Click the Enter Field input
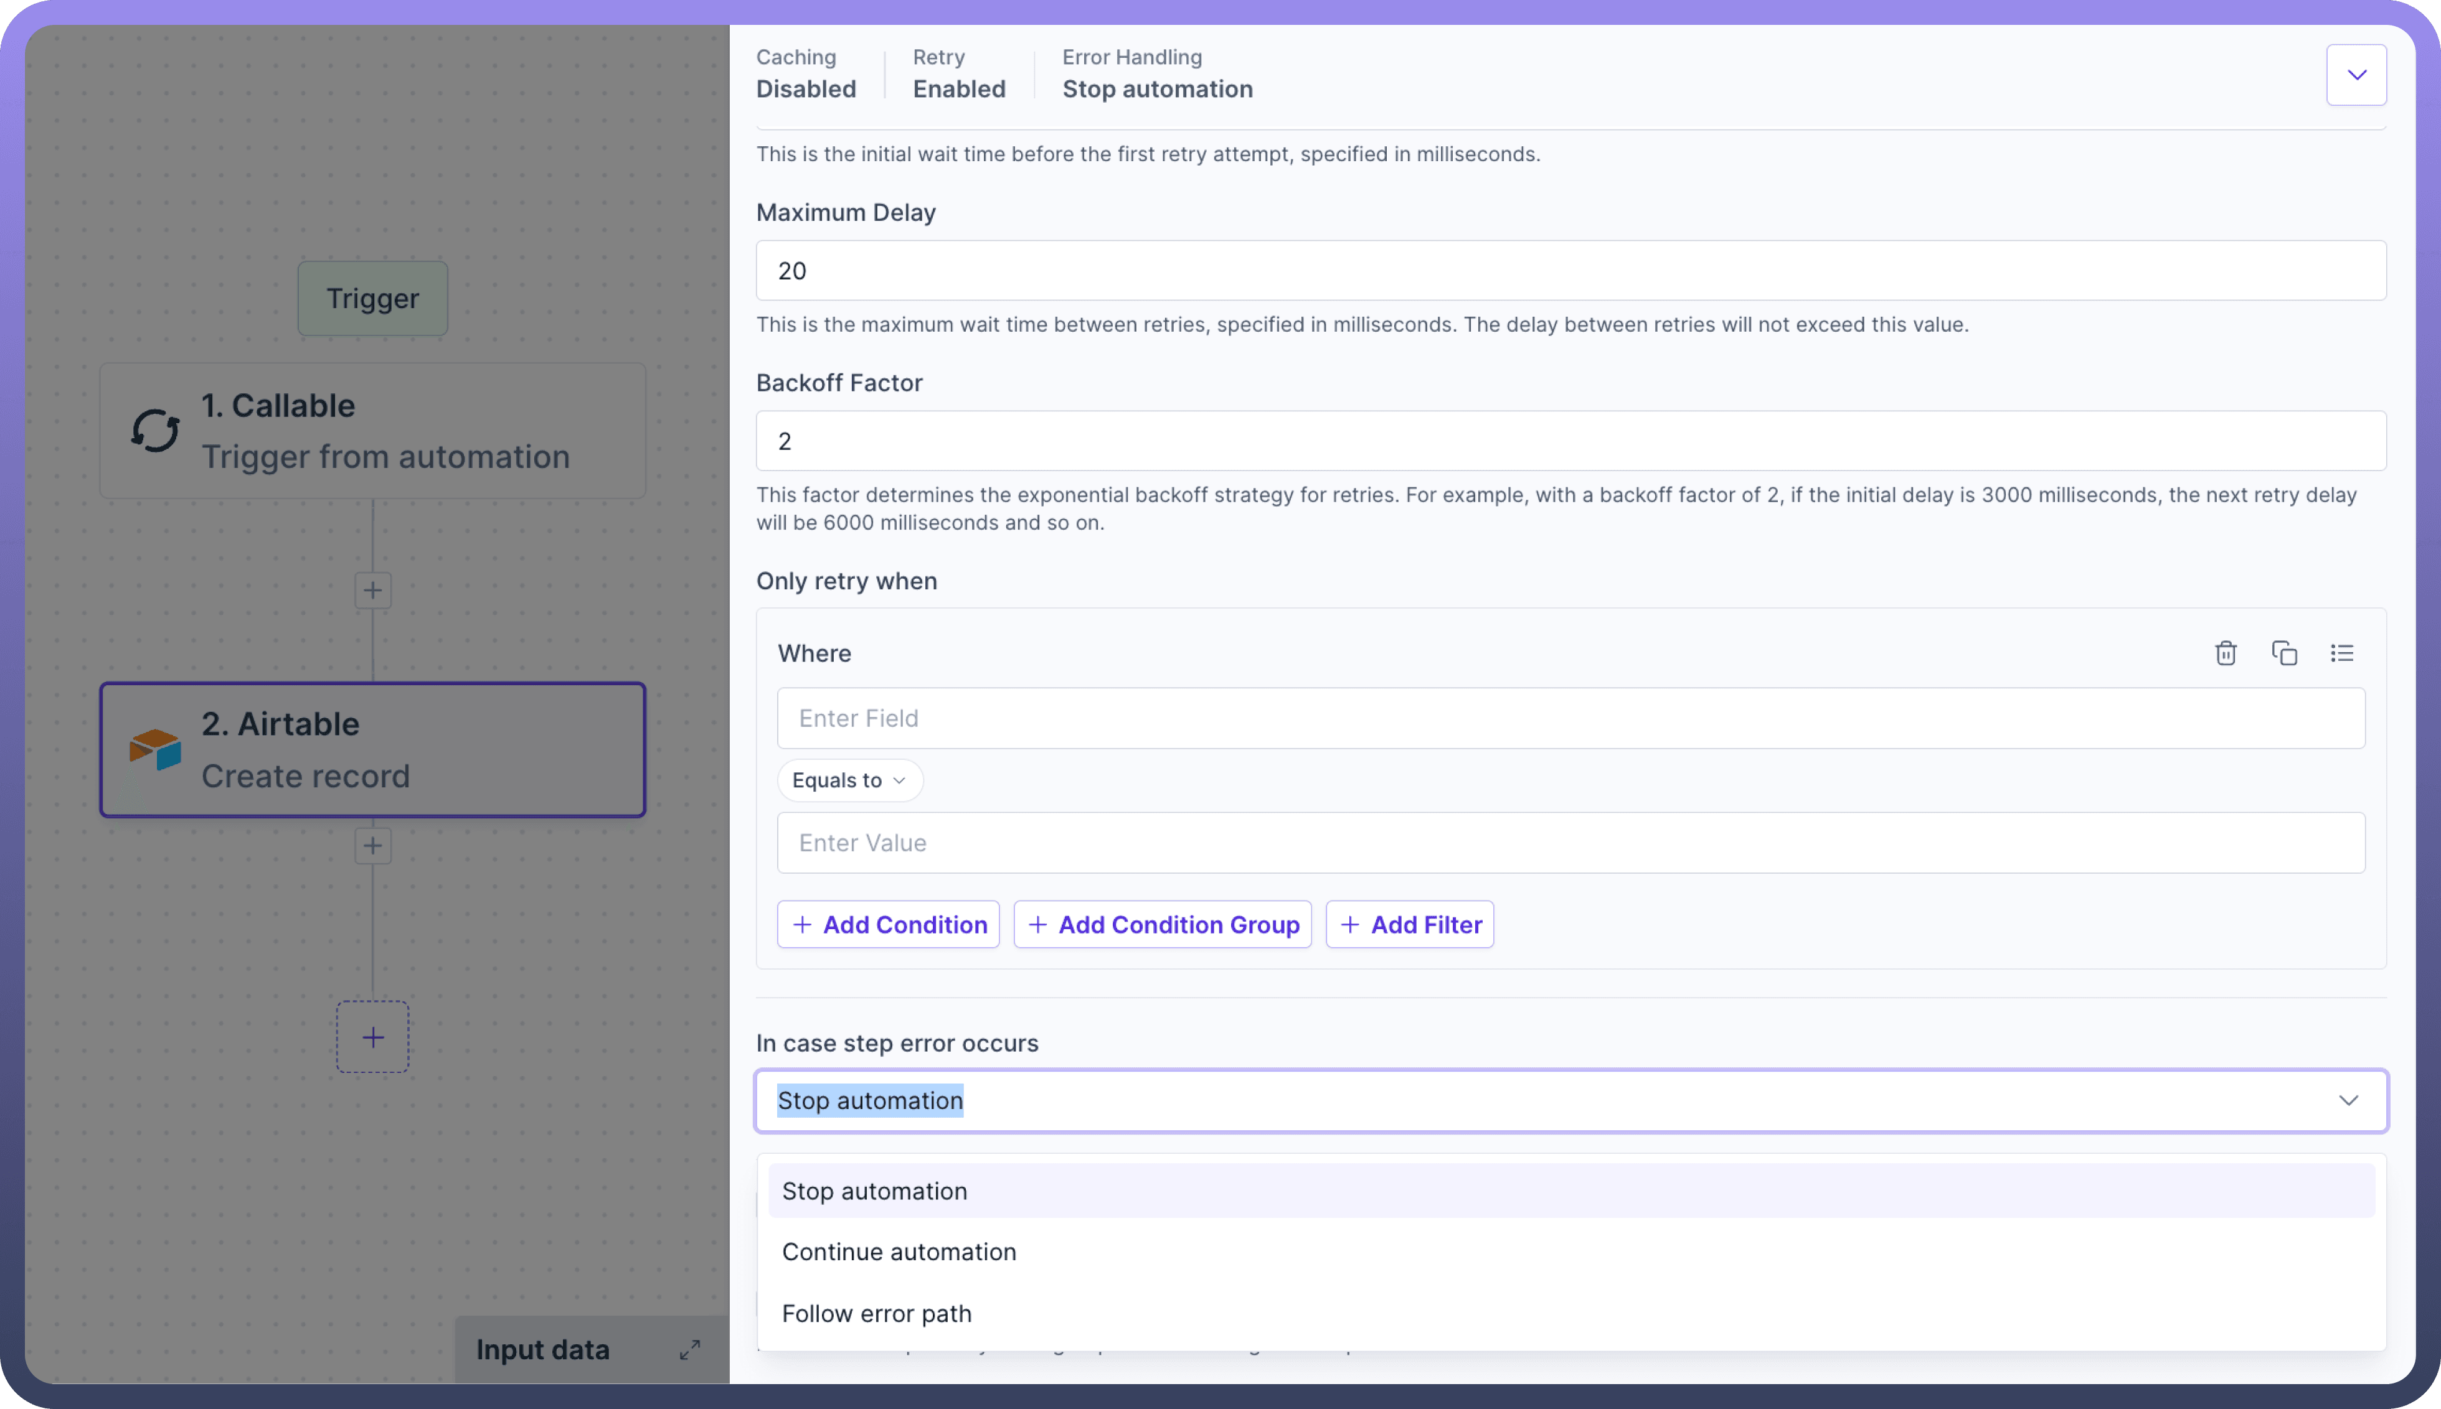This screenshot has height=1409, width=2441. (1570, 718)
